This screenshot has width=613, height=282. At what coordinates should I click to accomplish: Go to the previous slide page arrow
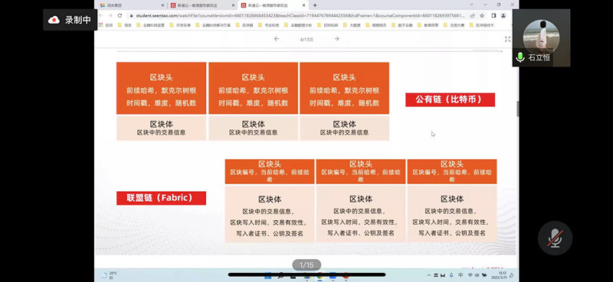[x=277, y=39]
